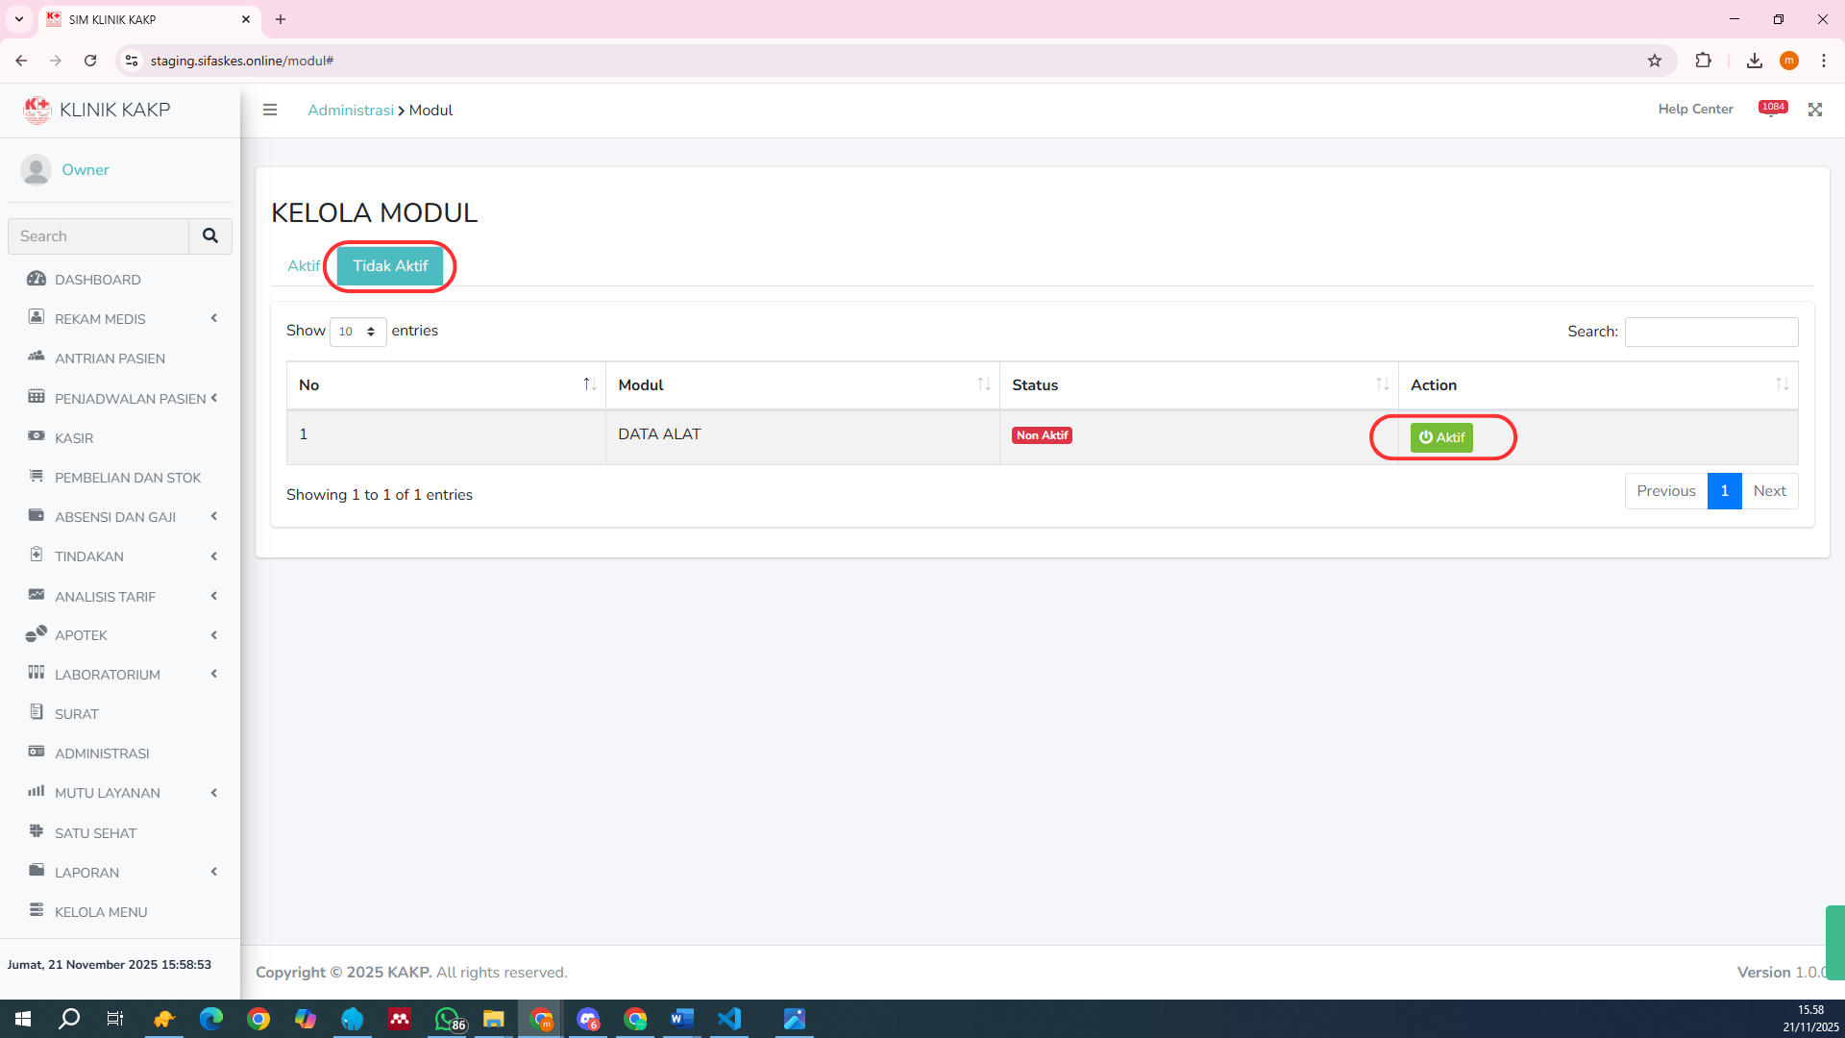Switch to the Aktif tab

[x=304, y=266]
